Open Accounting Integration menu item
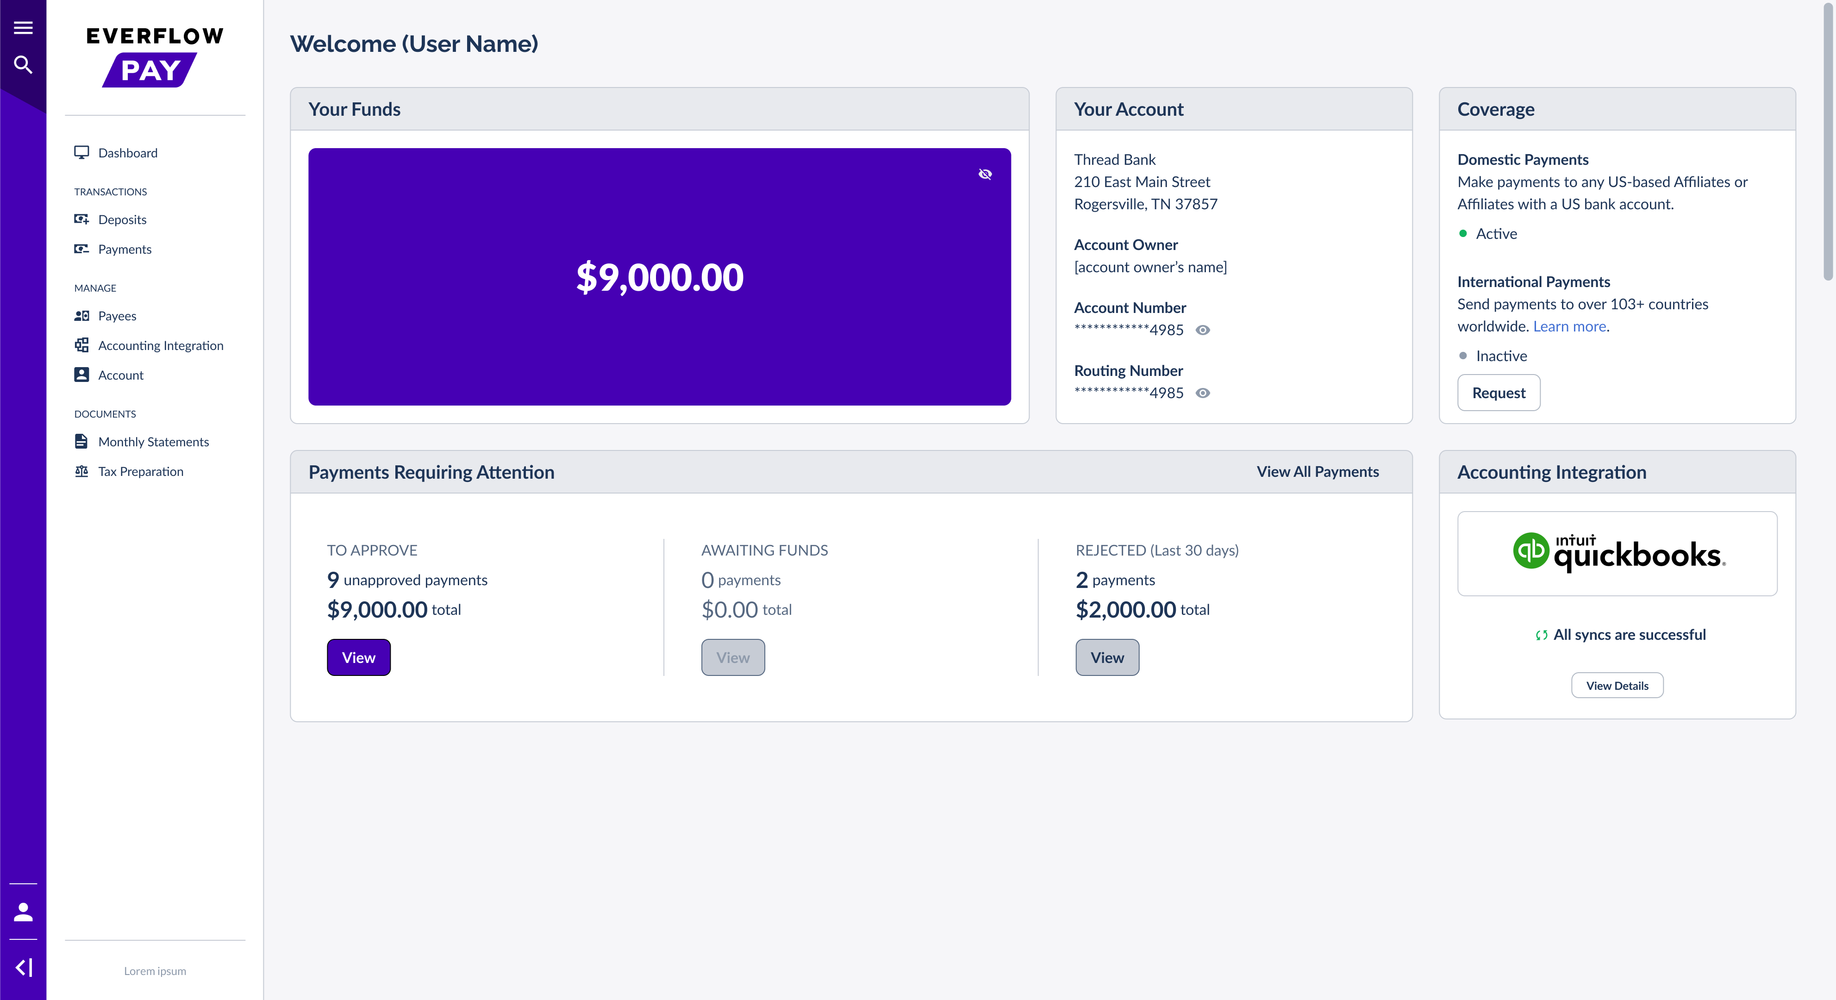Screen dimensions: 1836x1000 (160, 346)
